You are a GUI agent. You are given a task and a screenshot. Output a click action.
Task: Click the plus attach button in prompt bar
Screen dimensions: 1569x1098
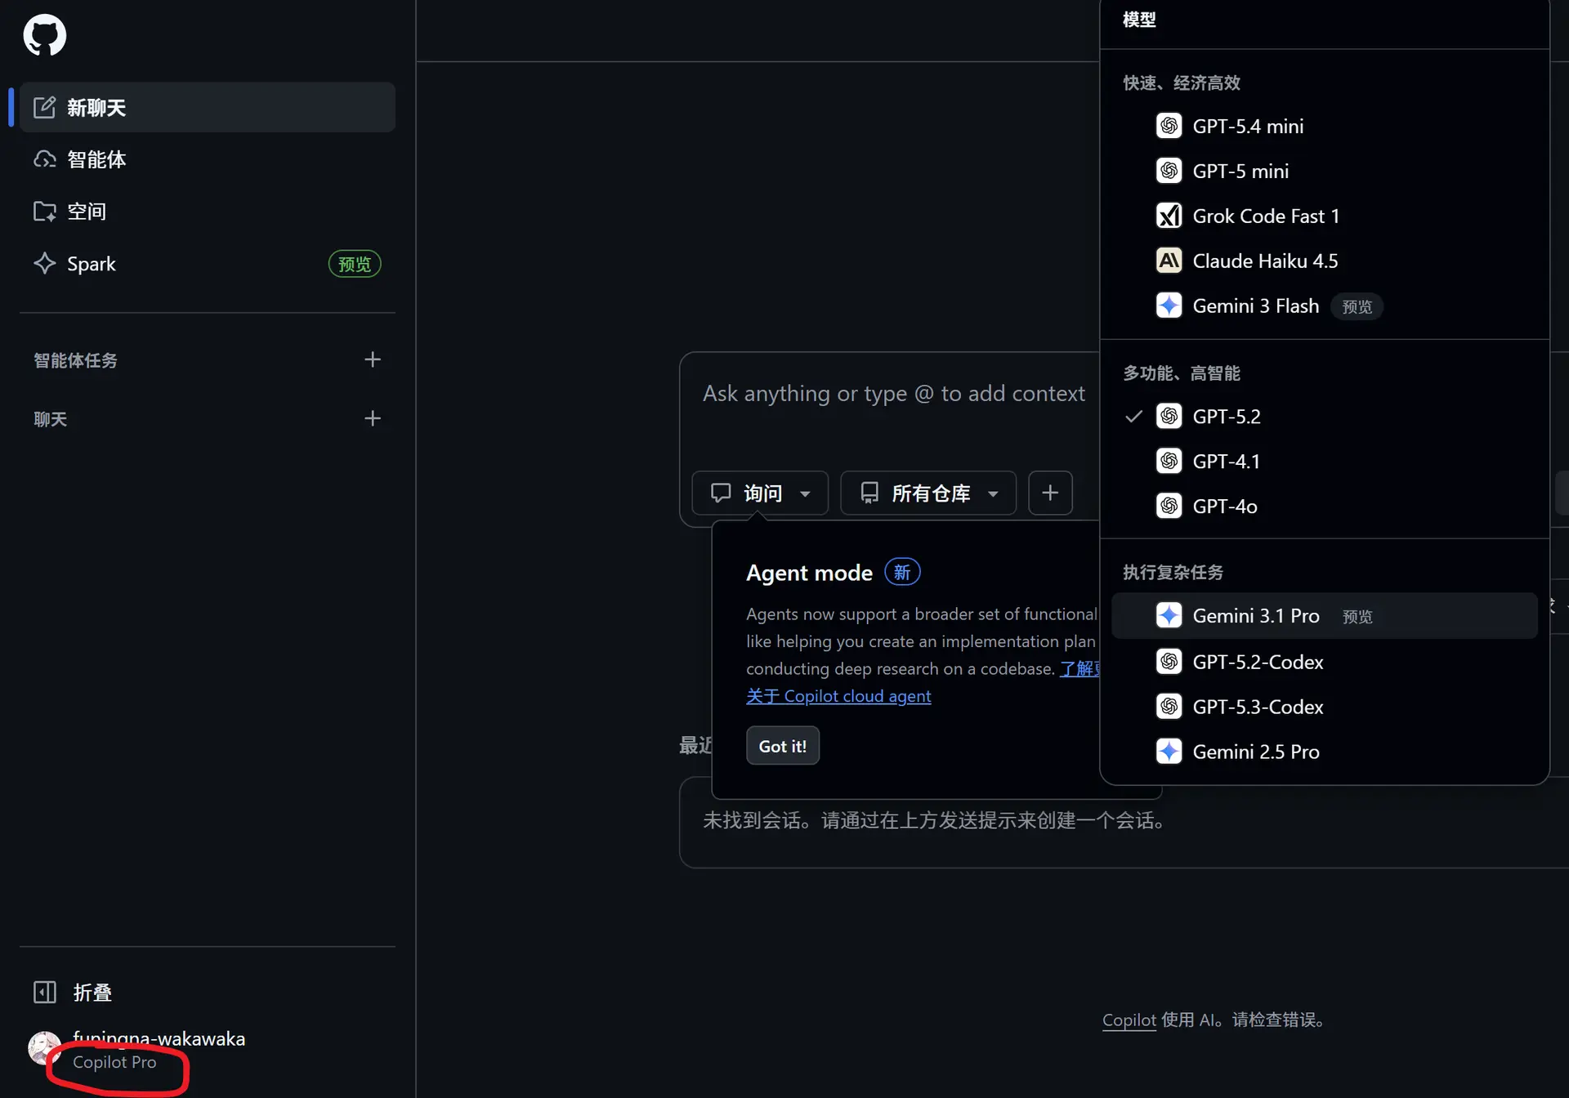click(x=1050, y=493)
